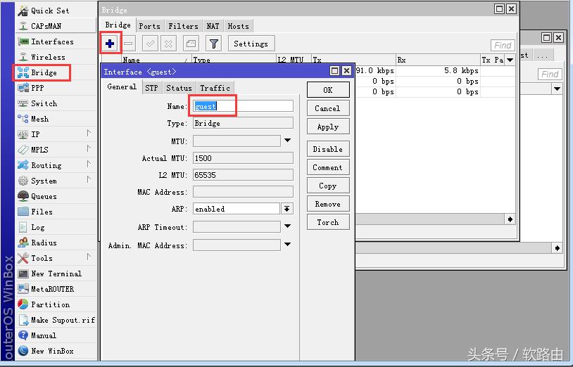Open the ARP mode dropdown
573x367 pixels.
(x=286, y=209)
